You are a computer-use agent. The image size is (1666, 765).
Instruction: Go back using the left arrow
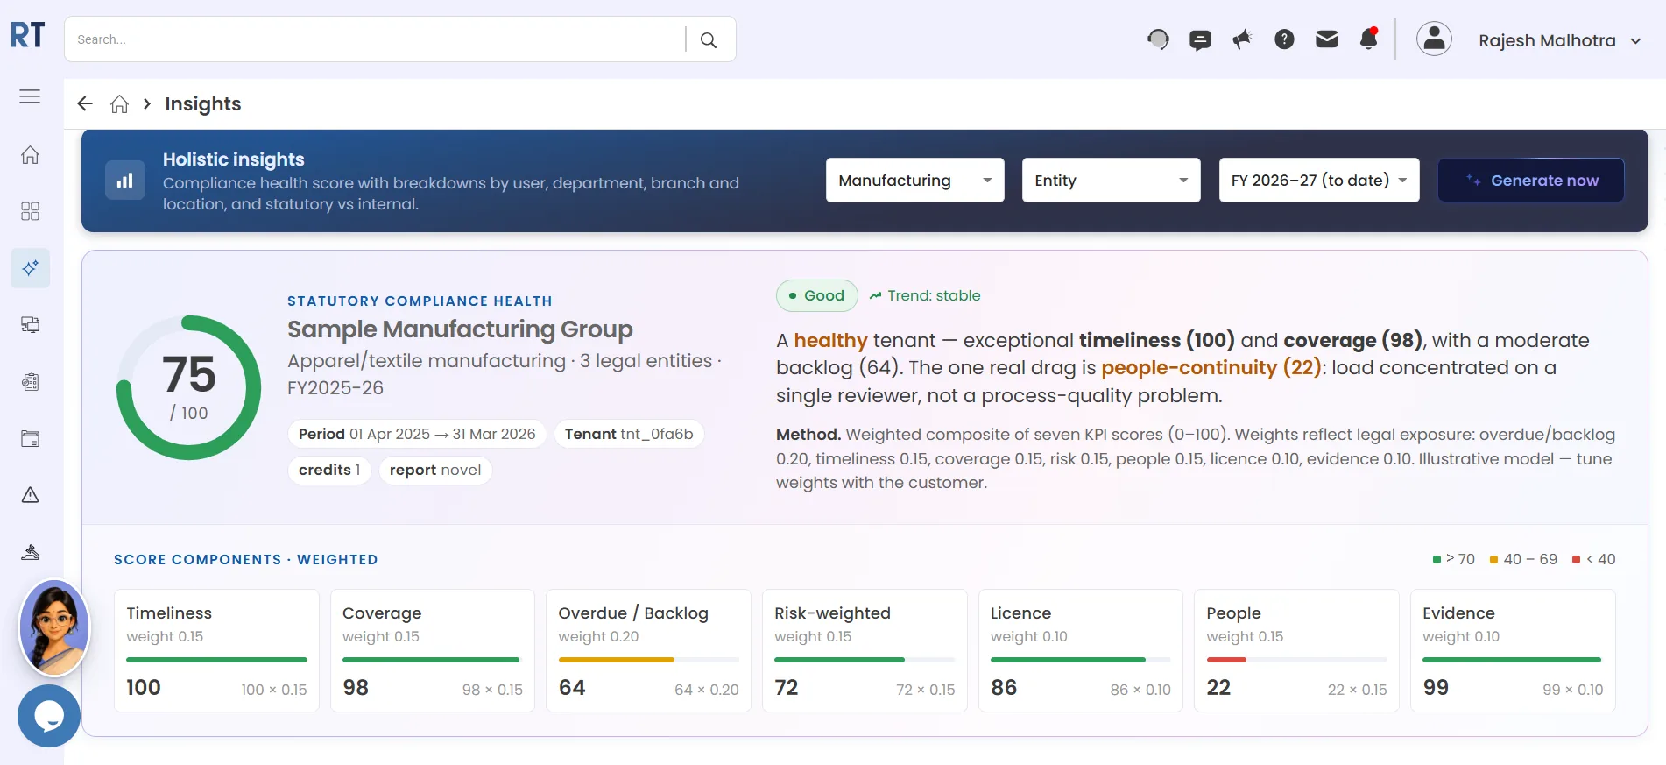(85, 103)
